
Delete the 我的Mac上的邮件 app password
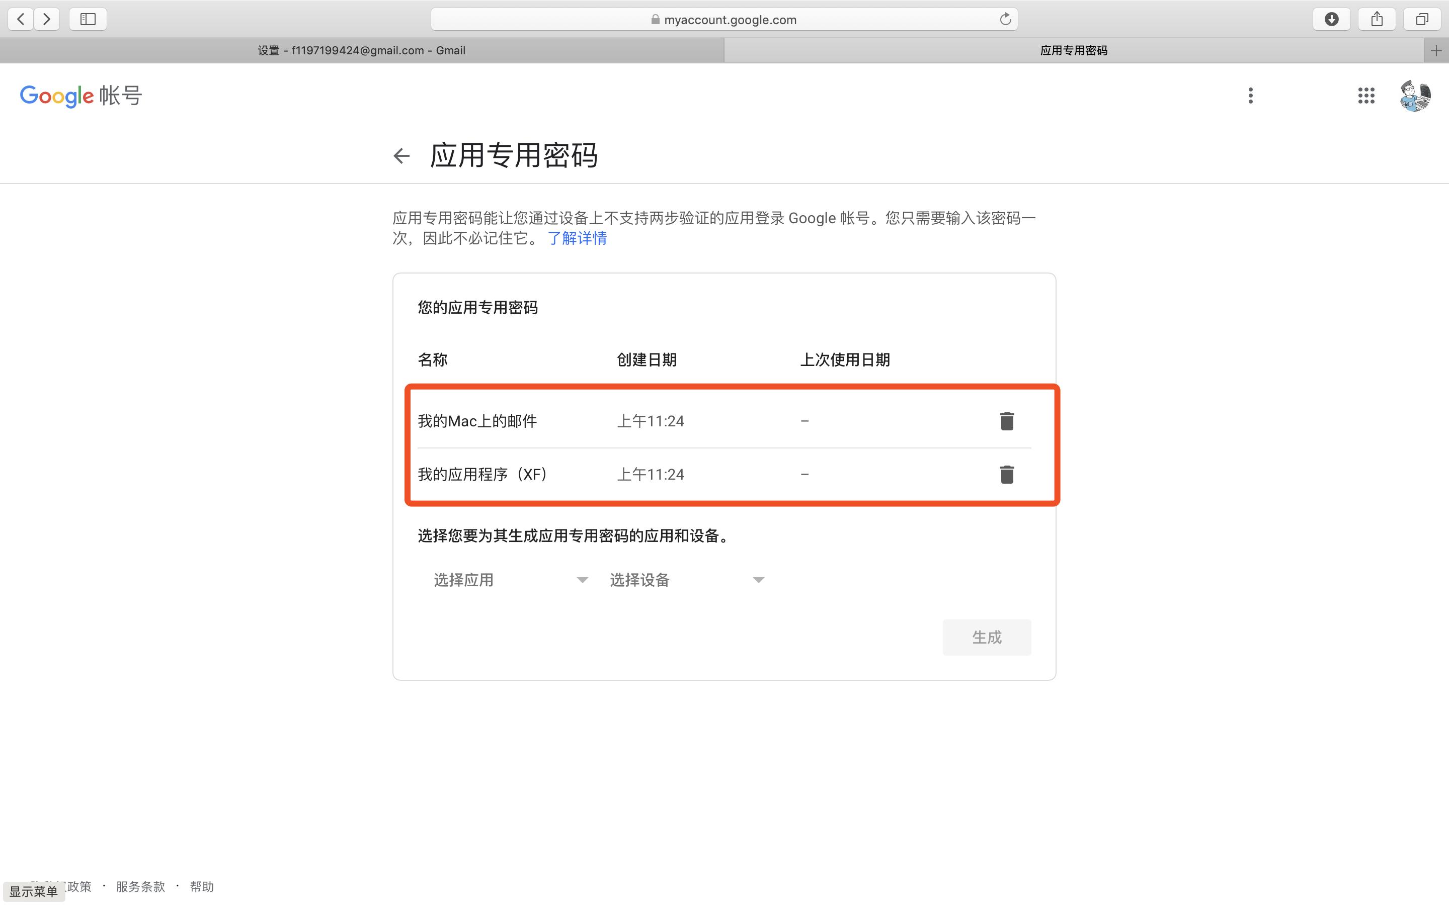click(1007, 421)
